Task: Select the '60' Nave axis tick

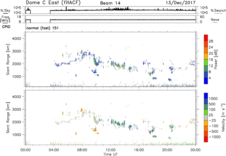Action: 202,17
